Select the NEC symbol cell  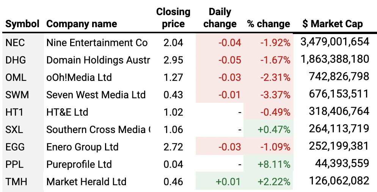click(16, 43)
